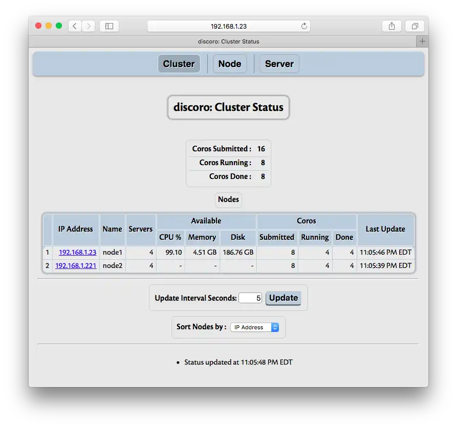Click the 11:05:39 PM EDT timestamp
Image resolution: width=457 pixels, height=428 pixels.
point(385,265)
